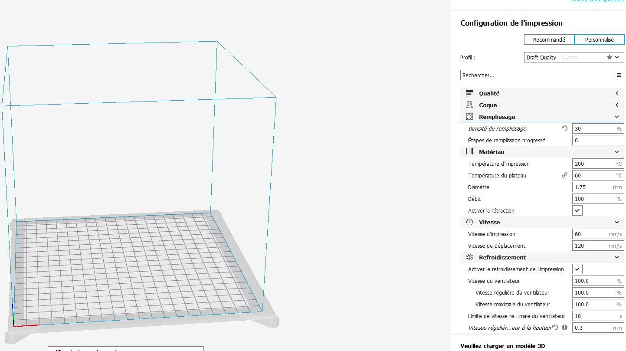This screenshot has width=626, height=351.
Task: Click the 'Veuillez charger un modèle 3D' message
Action: [503, 346]
